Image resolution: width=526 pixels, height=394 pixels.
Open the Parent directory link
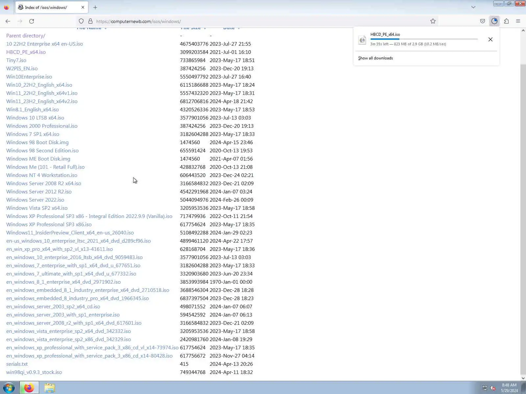tap(26, 35)
